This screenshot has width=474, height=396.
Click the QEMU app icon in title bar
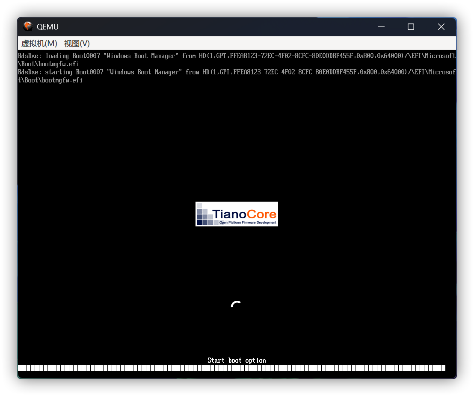tap(28, 26)
